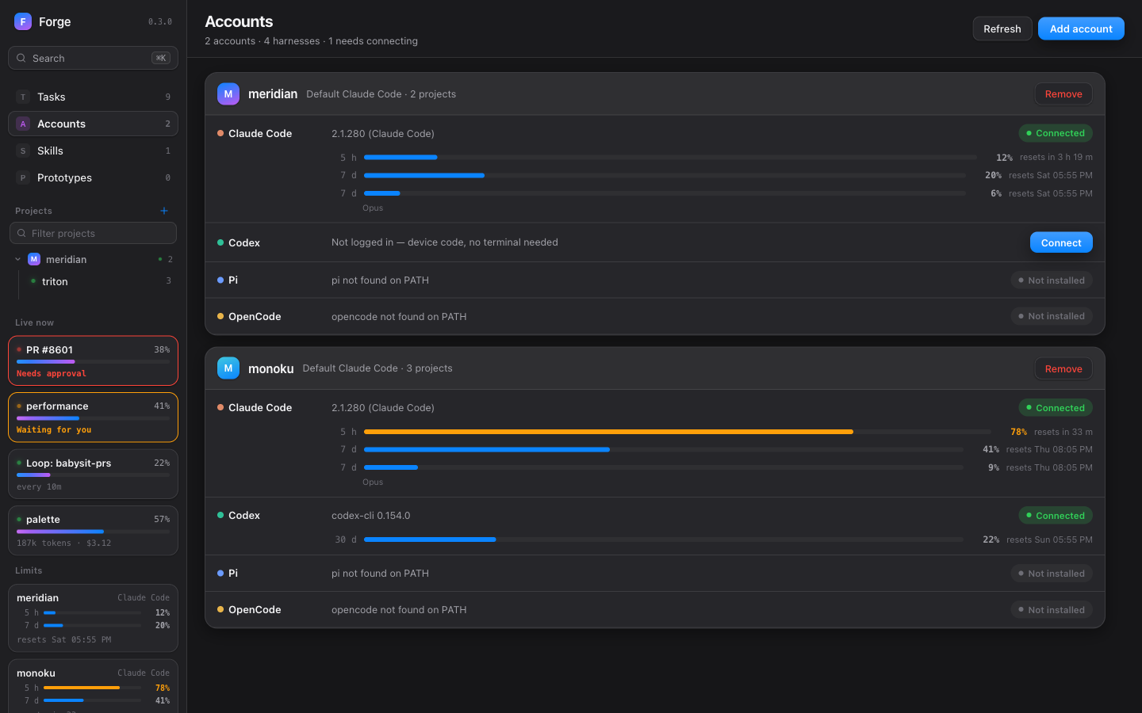Open the Accounts section
Screen dimensions: 1142x713
(x=93, y=124)
